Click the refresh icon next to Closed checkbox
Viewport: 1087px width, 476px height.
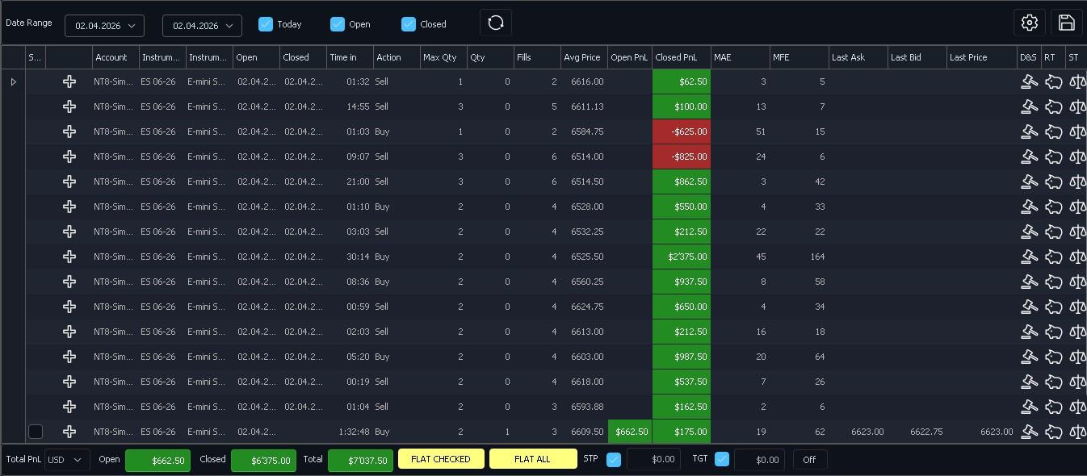point(496,23)
